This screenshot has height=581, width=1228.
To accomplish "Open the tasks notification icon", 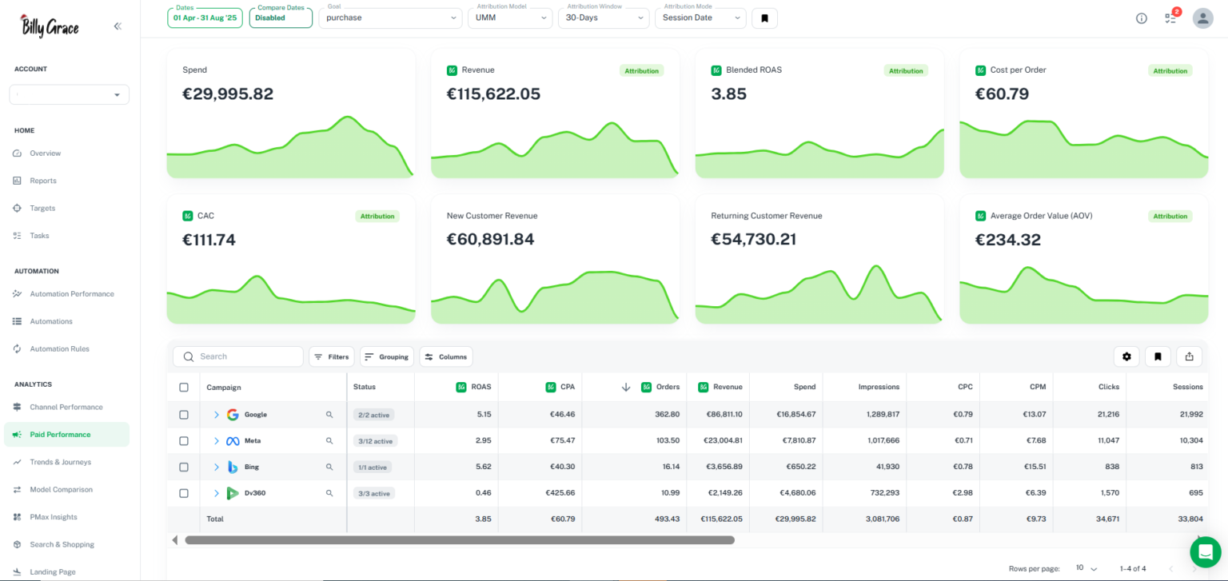I will point(1170,18).
